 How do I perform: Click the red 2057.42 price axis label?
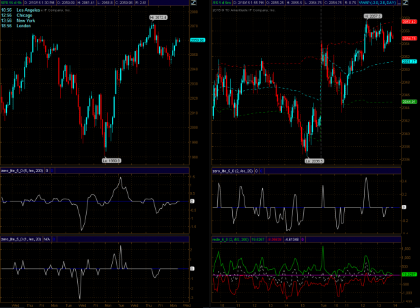[x=409, y=22]
